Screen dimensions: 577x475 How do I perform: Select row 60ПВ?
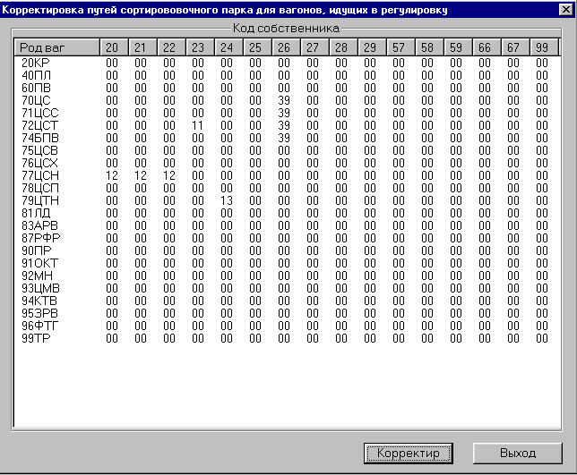coord(287,88)
